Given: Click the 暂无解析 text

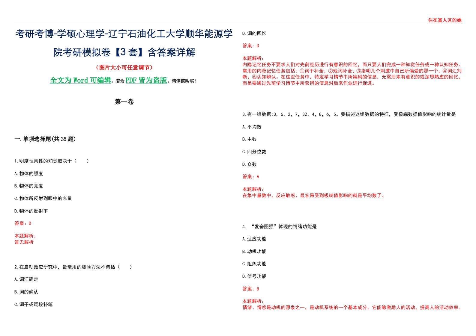Looking at the screenshot, I should click(24, 242).
